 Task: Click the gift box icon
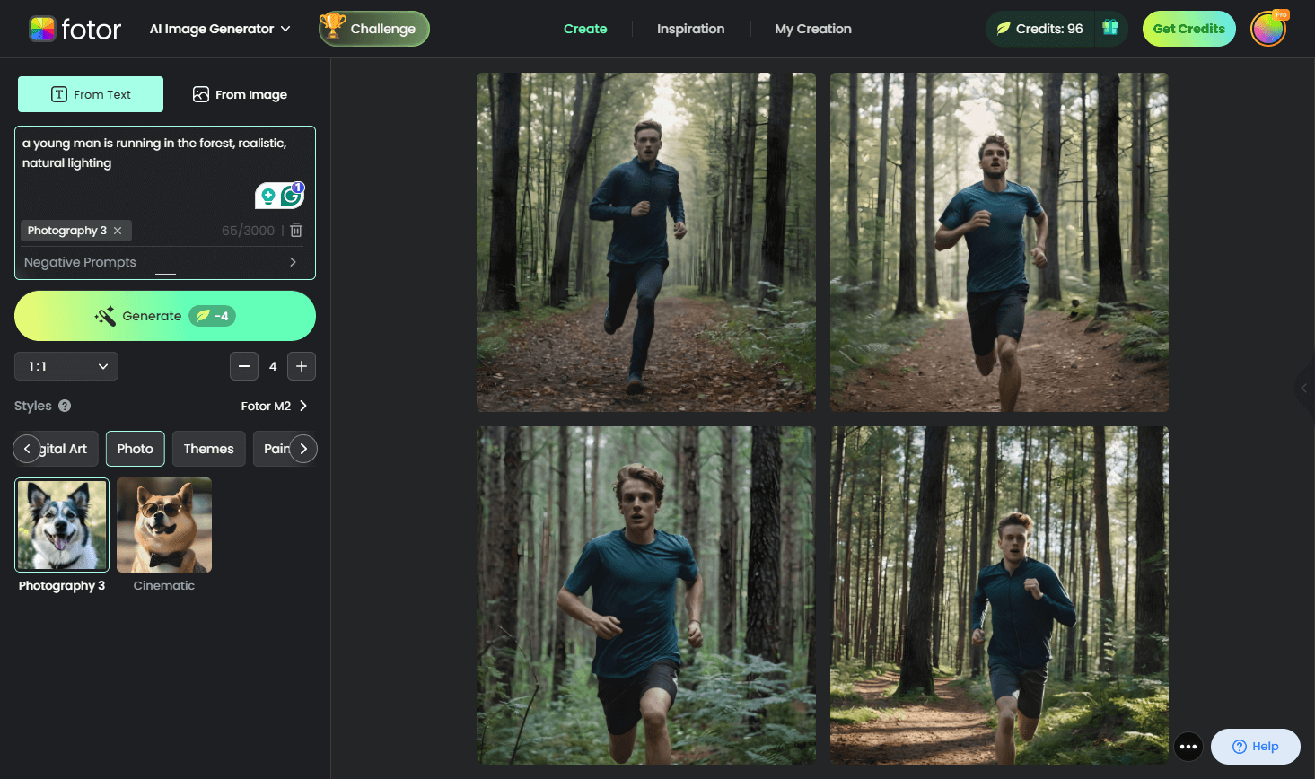coord(1110,28)
